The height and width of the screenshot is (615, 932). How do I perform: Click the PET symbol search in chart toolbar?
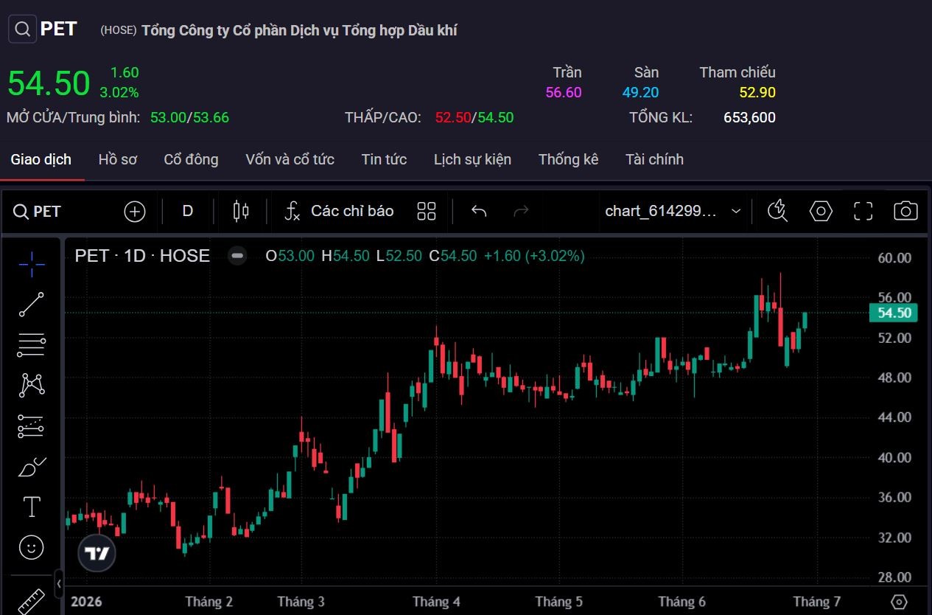[37, 212]
